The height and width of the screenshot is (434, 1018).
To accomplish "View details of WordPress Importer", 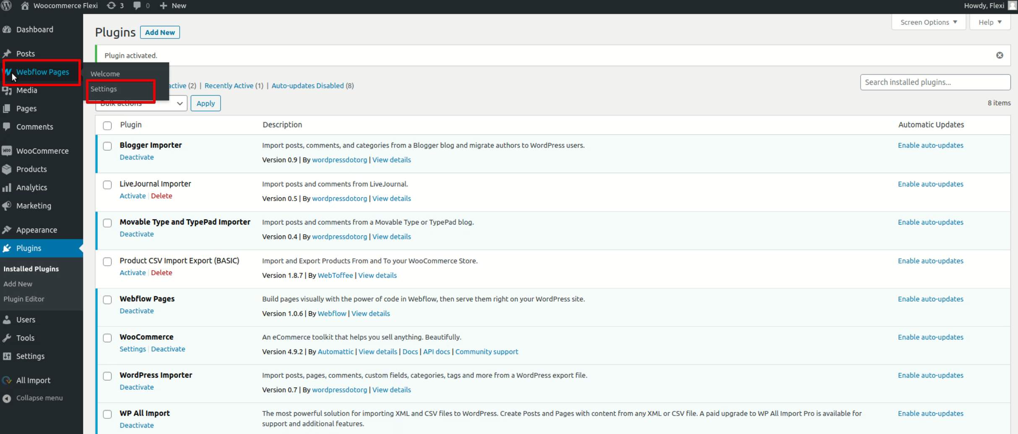I will [x=391, y=390].
